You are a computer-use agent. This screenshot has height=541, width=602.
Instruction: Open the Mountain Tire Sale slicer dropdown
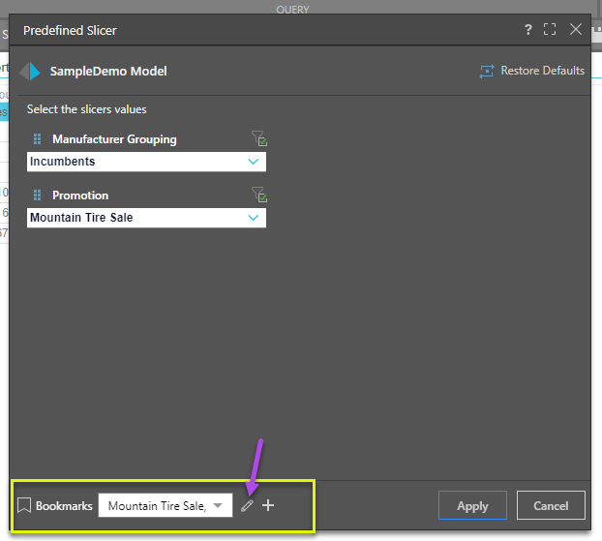(254, 218)
